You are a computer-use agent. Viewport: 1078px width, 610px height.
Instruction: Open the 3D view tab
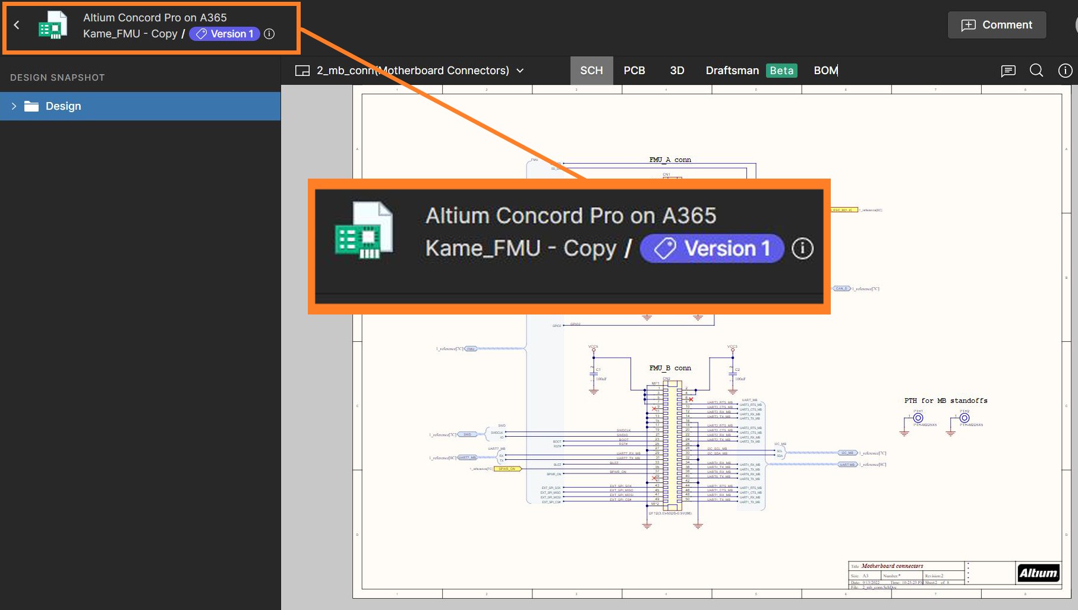676,70
